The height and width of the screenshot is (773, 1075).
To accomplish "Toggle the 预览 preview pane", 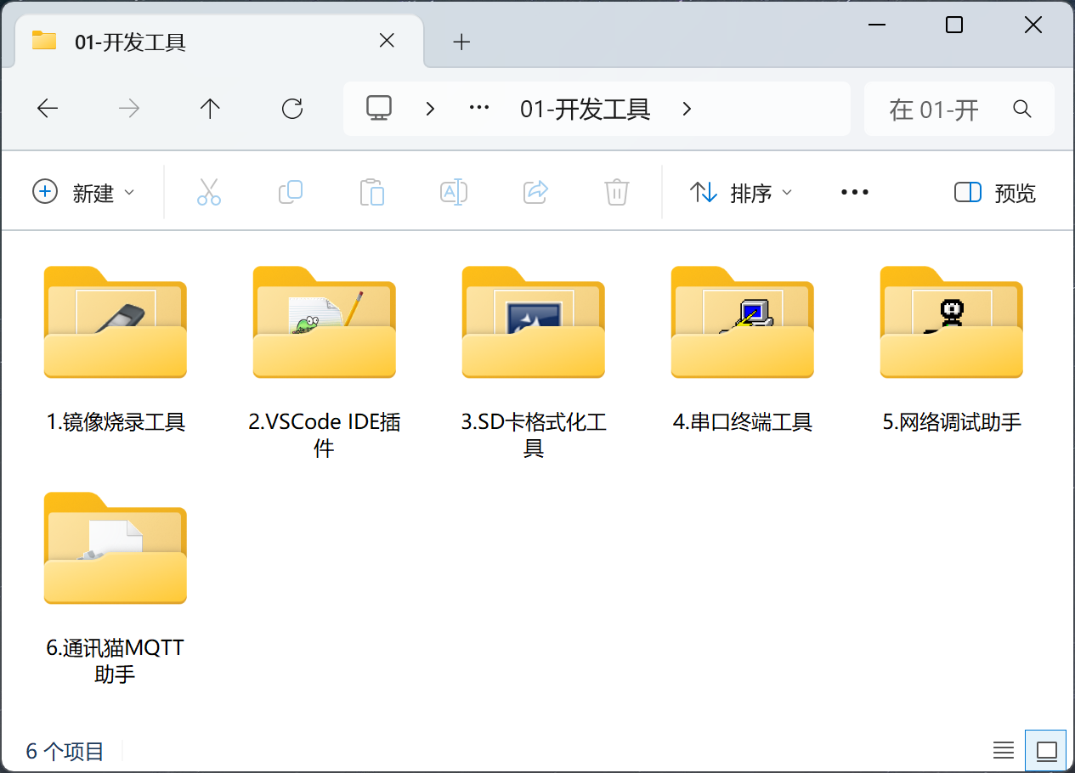I will (x=995, y=193).
